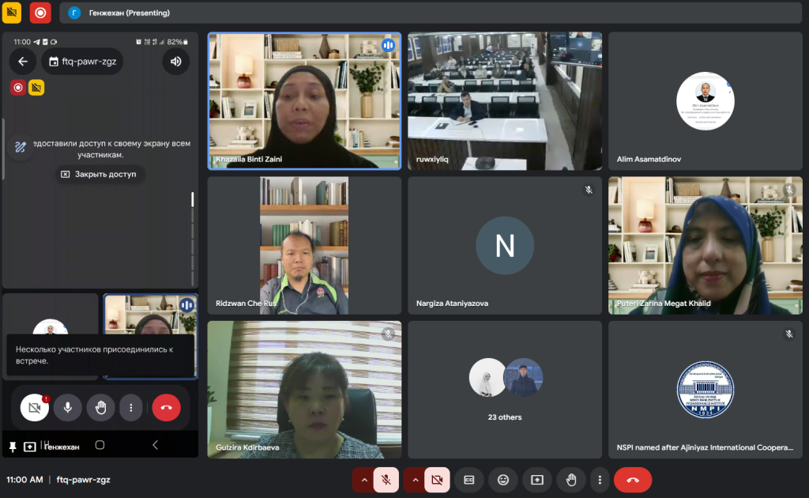809x498 pixels.
Task: Click the Present now screen share icon
Action: click(536, 480)
